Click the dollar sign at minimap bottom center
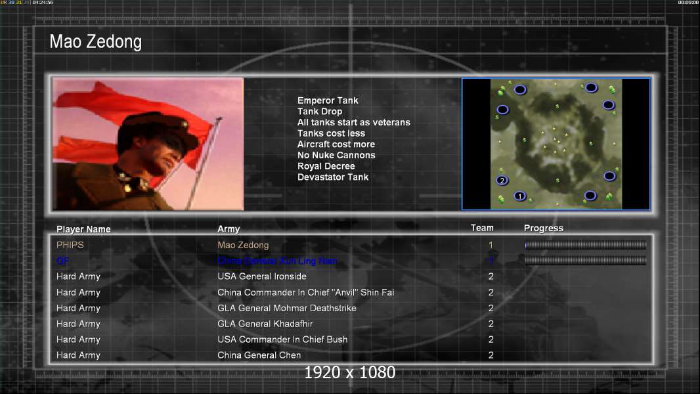Viewport: 700px width, 394px height. coord(558,180)
